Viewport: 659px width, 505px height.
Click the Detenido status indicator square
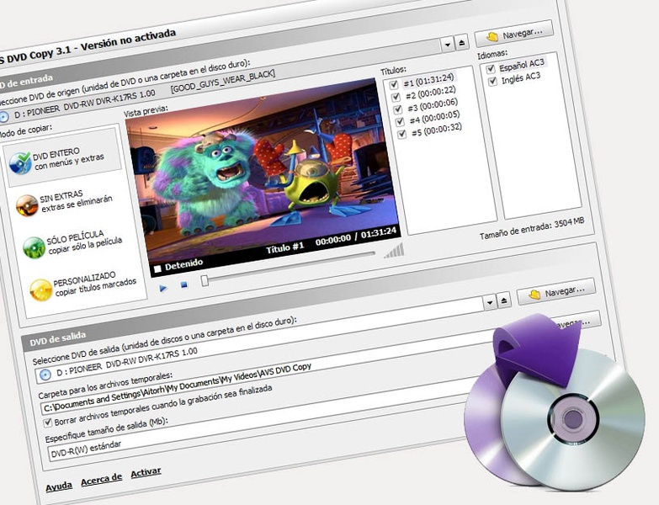tap(157, 268)
